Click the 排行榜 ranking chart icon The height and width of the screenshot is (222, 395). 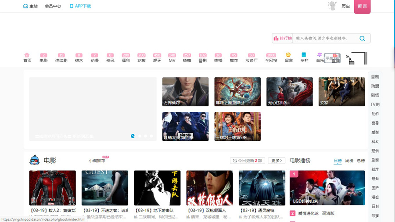276,39
